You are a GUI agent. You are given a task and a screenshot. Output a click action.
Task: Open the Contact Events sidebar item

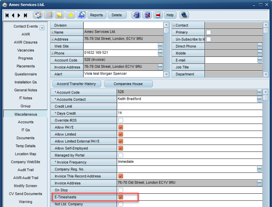click(x=26, y=27)
